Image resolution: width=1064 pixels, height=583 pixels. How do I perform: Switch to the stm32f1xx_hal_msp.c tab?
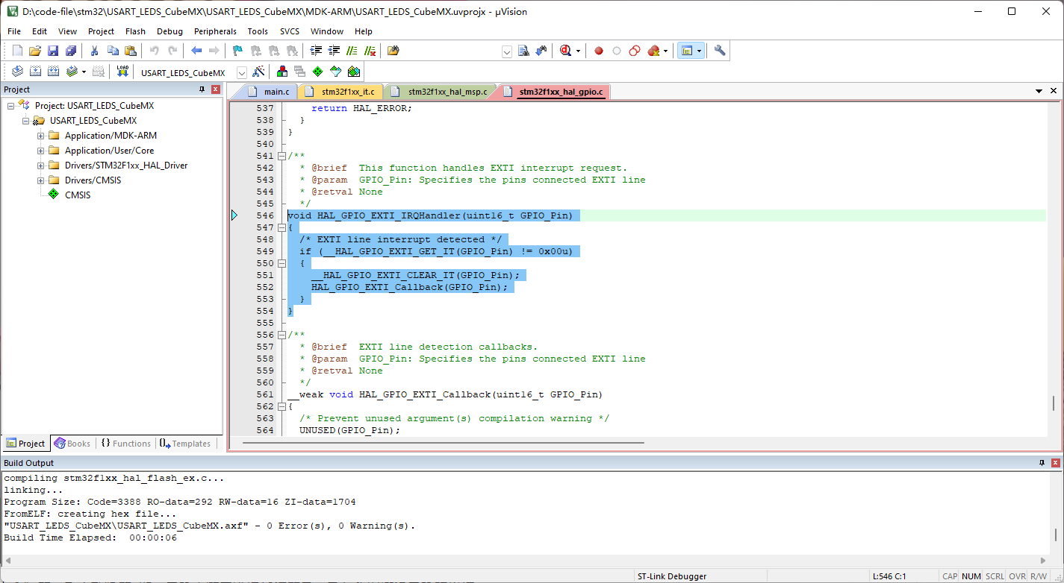441,92
